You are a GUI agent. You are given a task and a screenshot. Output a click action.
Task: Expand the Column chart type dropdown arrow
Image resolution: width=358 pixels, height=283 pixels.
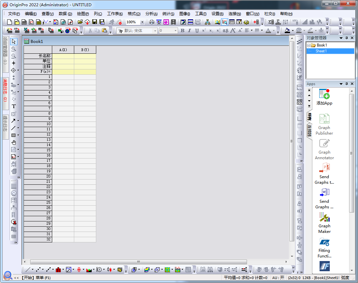coord(63,270)
